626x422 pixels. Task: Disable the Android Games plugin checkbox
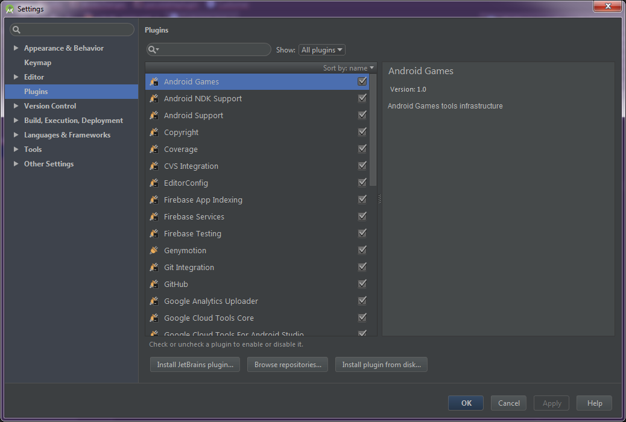pos(362,81)
